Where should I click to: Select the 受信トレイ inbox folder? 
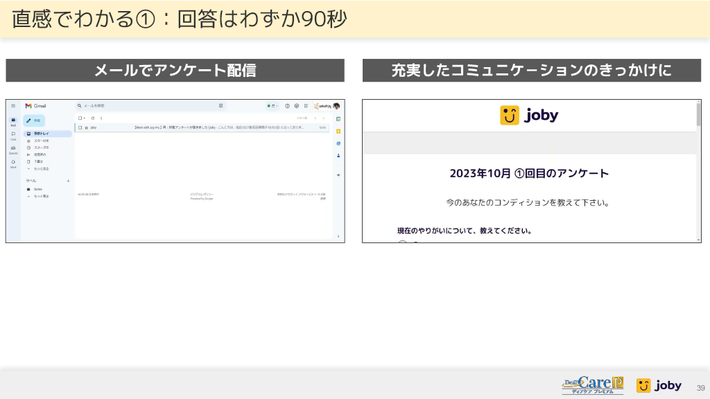coord(42,133)
